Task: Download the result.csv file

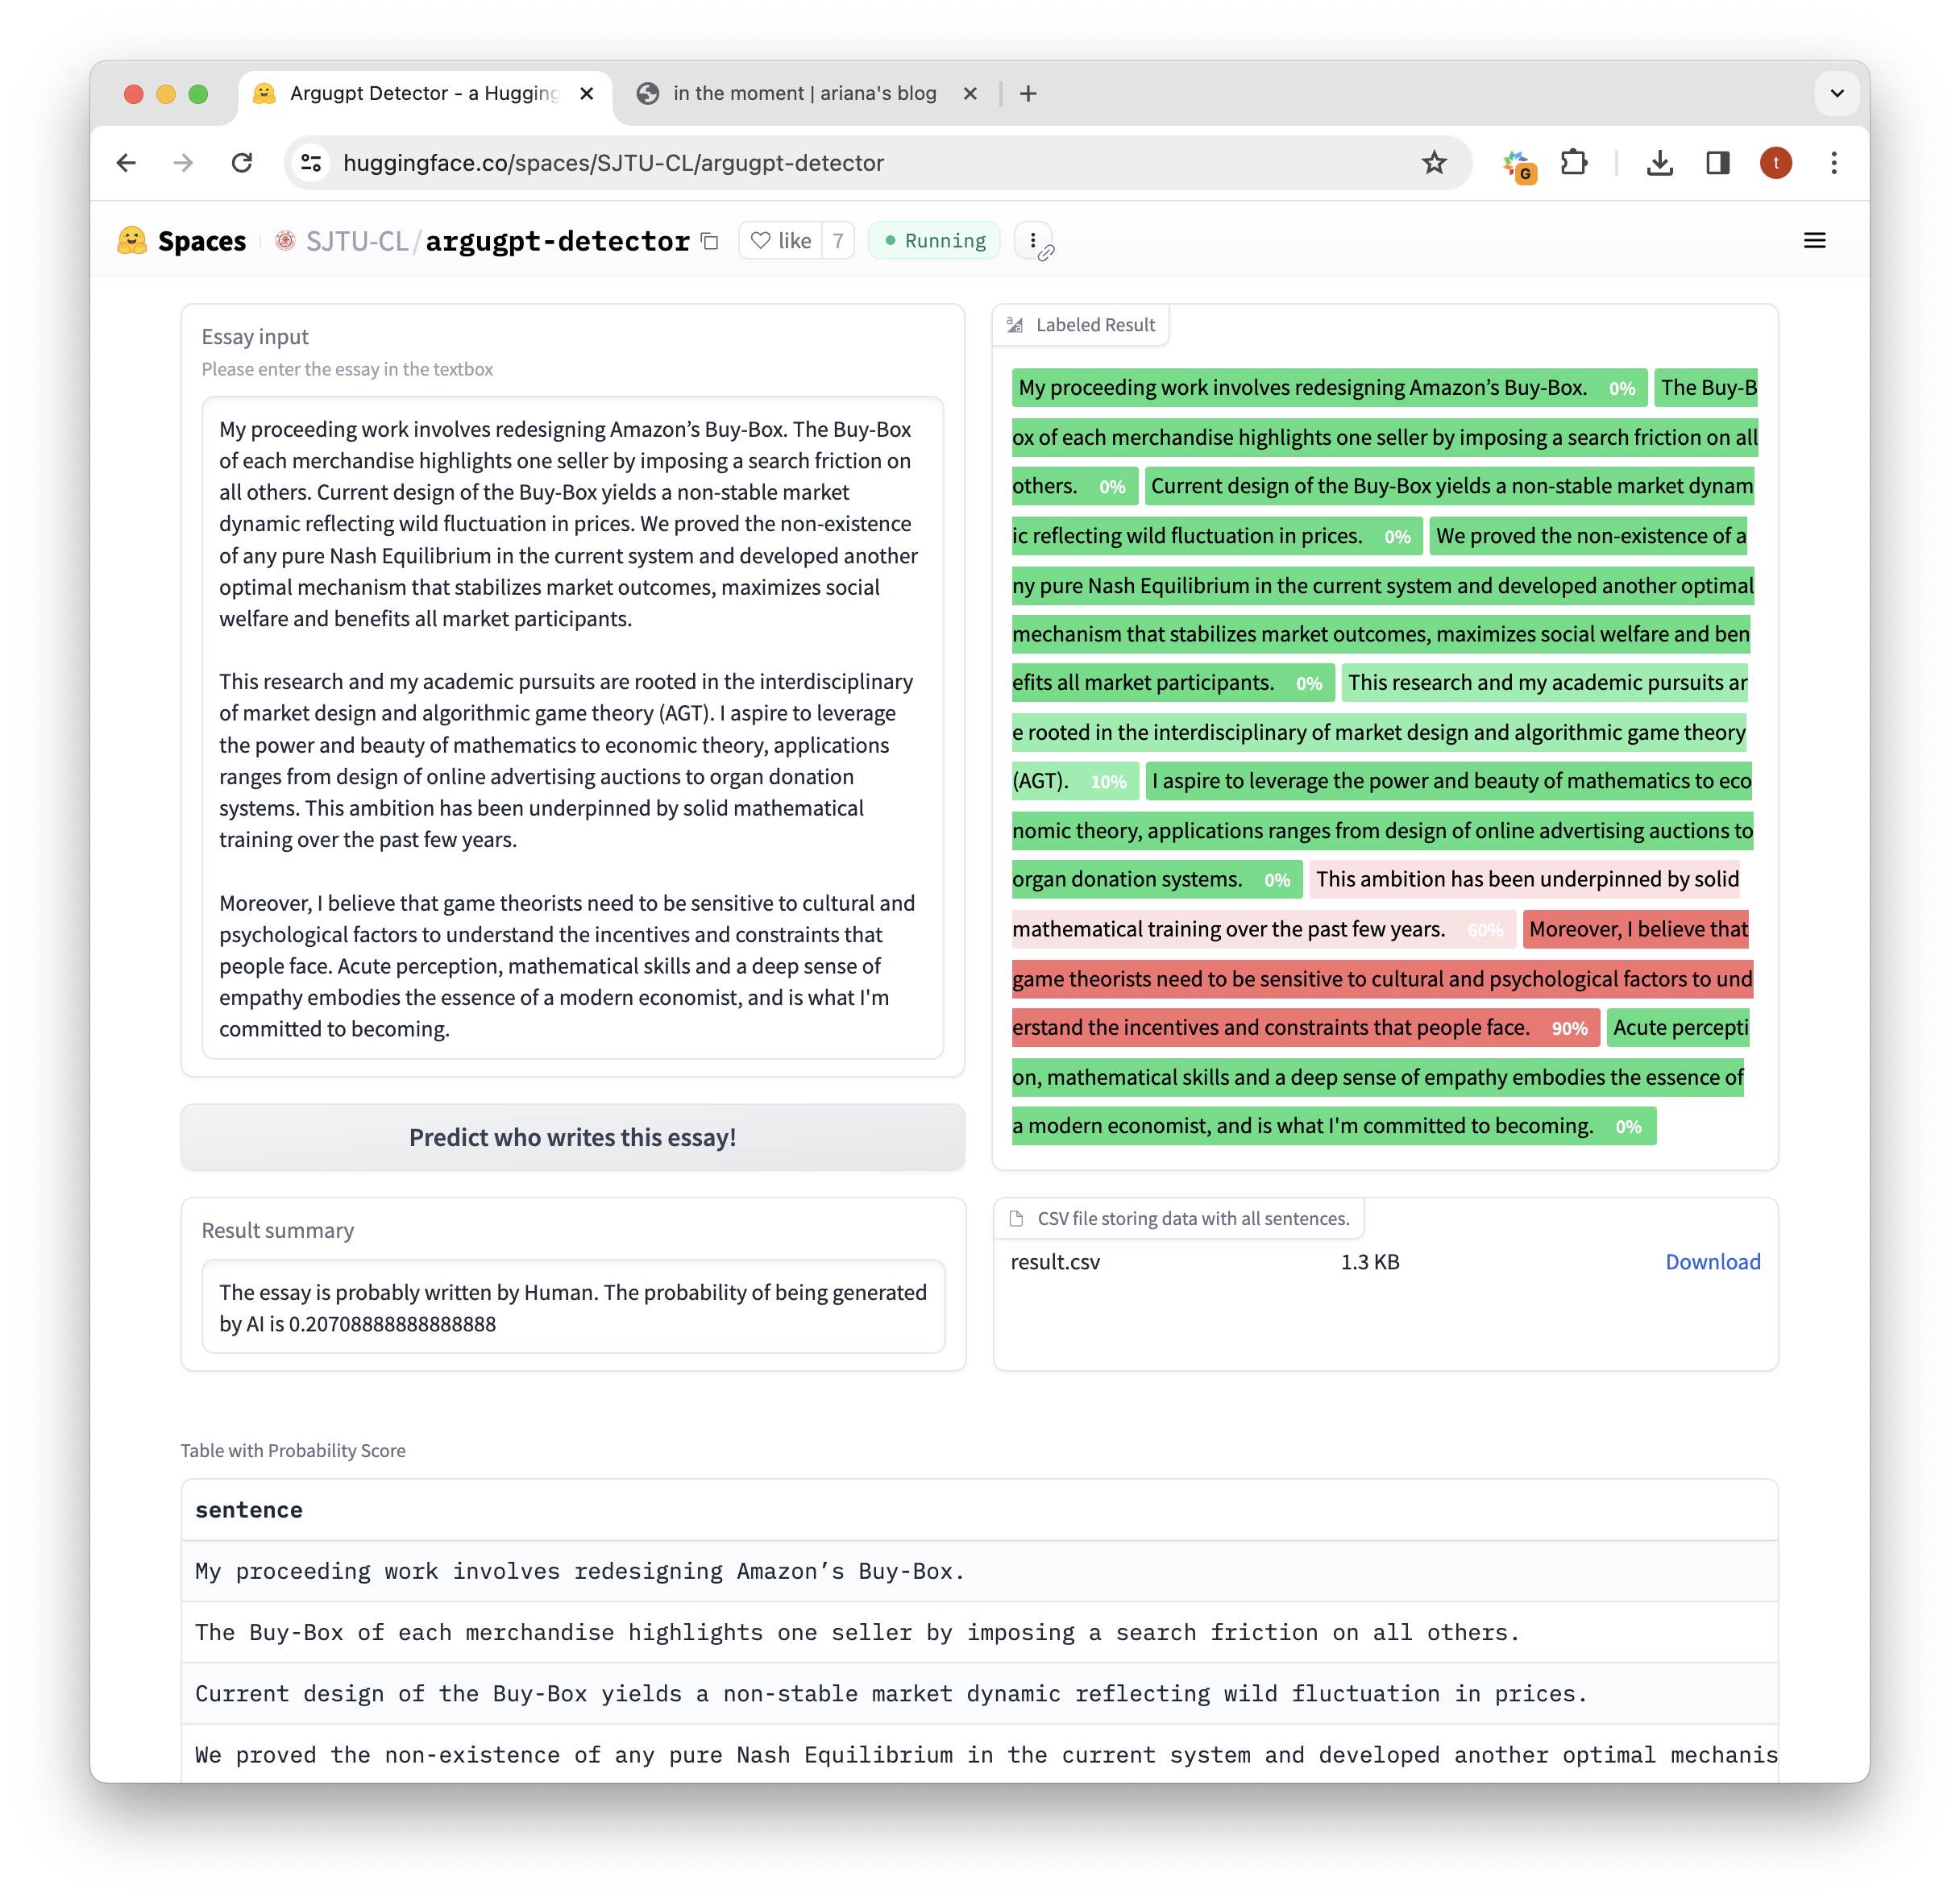Action: click(x=1712, y=1262)
